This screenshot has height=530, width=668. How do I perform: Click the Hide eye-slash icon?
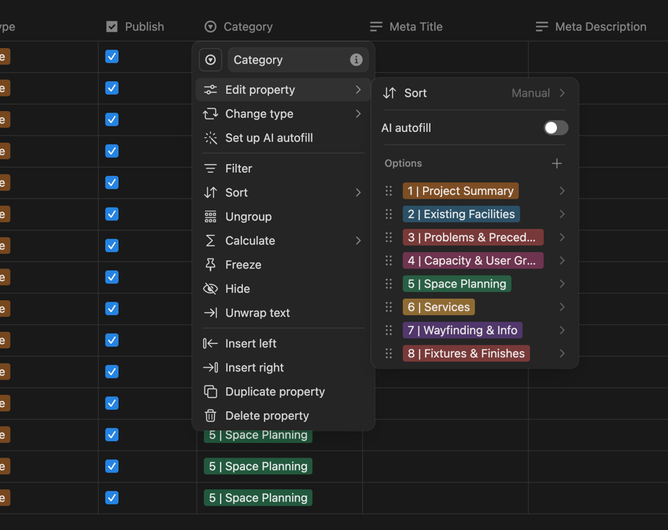(210, 288)
